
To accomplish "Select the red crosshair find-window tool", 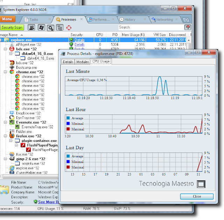I will 69,28.
